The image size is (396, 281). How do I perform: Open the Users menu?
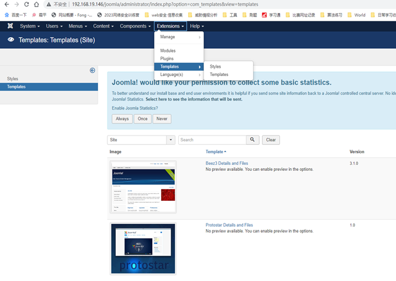54,26
